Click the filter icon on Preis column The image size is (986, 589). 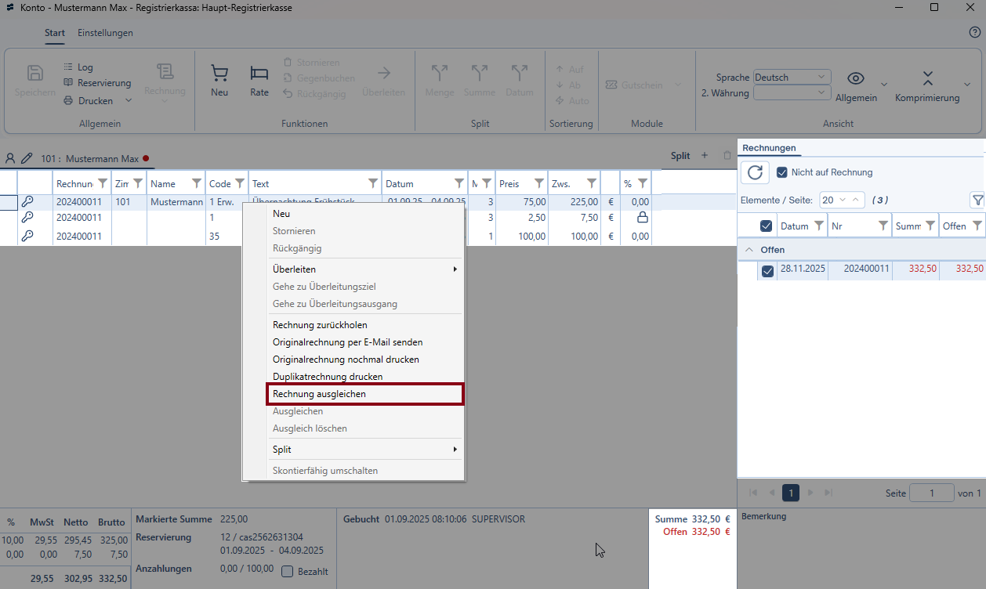tap(539, 184)
